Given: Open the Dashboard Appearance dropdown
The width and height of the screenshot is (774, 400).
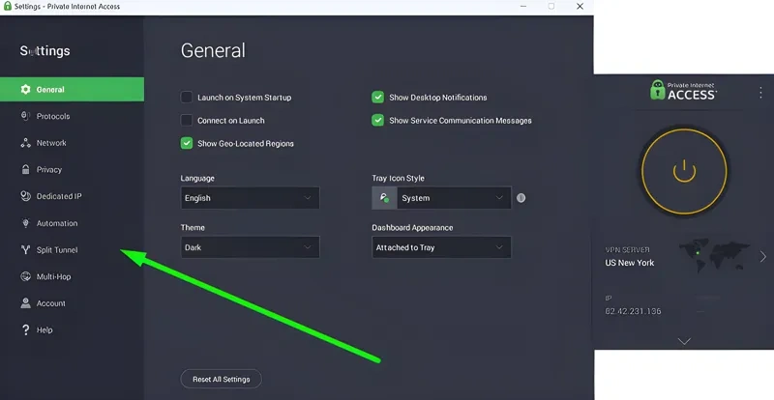Looking at the screenshot, I should pos(441,247).
